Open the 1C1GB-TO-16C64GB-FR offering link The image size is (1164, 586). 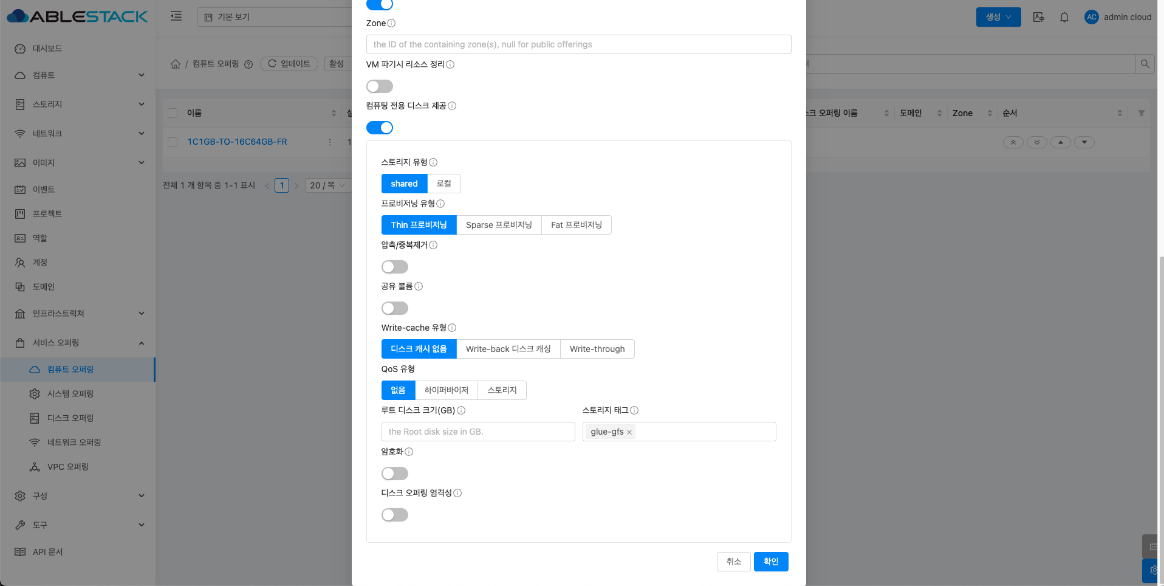(237, 142)
